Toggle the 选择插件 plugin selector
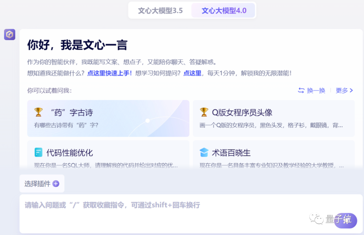Screen dimensions: 364x235 coord(42,183)
